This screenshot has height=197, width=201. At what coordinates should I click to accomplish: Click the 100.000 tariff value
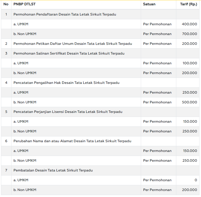190,63
